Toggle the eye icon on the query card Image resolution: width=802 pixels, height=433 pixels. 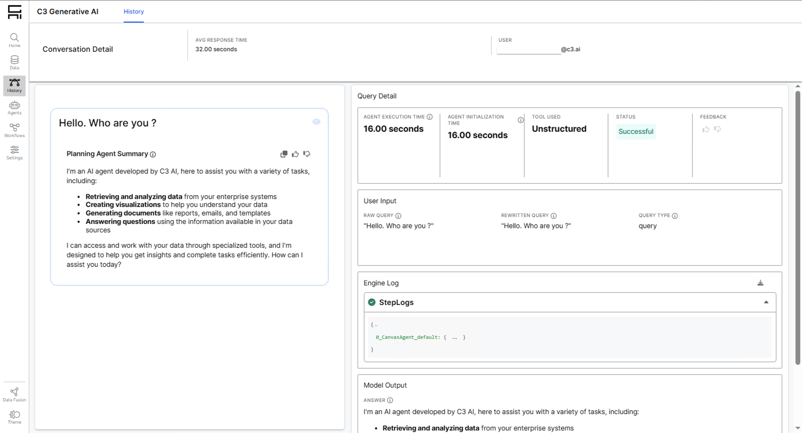pos(316,122)
